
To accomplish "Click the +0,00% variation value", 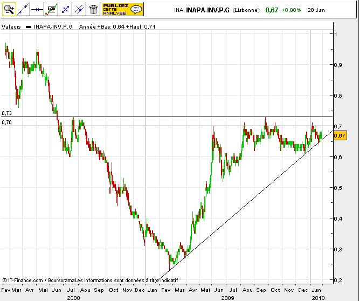I will coord(291,10).
